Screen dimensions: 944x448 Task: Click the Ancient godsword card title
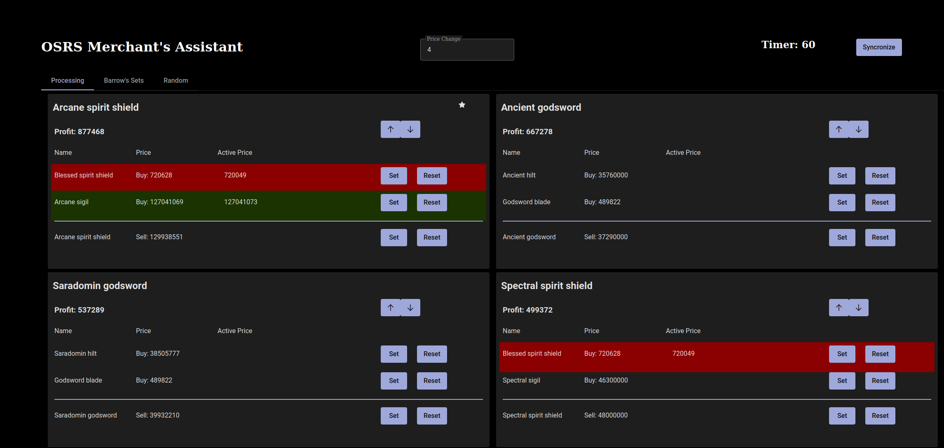(x=541, y=107)
